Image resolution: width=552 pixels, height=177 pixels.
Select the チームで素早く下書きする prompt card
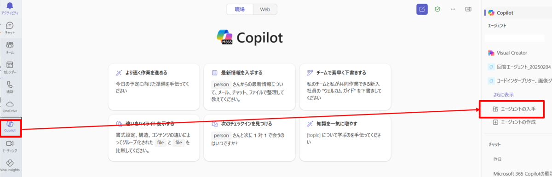[x=345, y=87]
